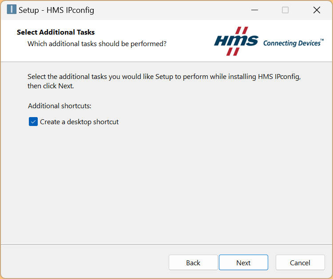Cancel the HMS IPconfig setup
This screenshot has width=333, height=279.
coord(300,263)
